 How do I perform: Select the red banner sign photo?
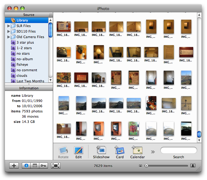186,52
